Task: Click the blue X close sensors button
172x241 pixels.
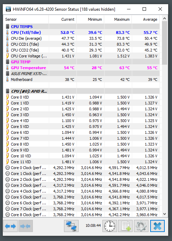Action: tap(157, 226)
